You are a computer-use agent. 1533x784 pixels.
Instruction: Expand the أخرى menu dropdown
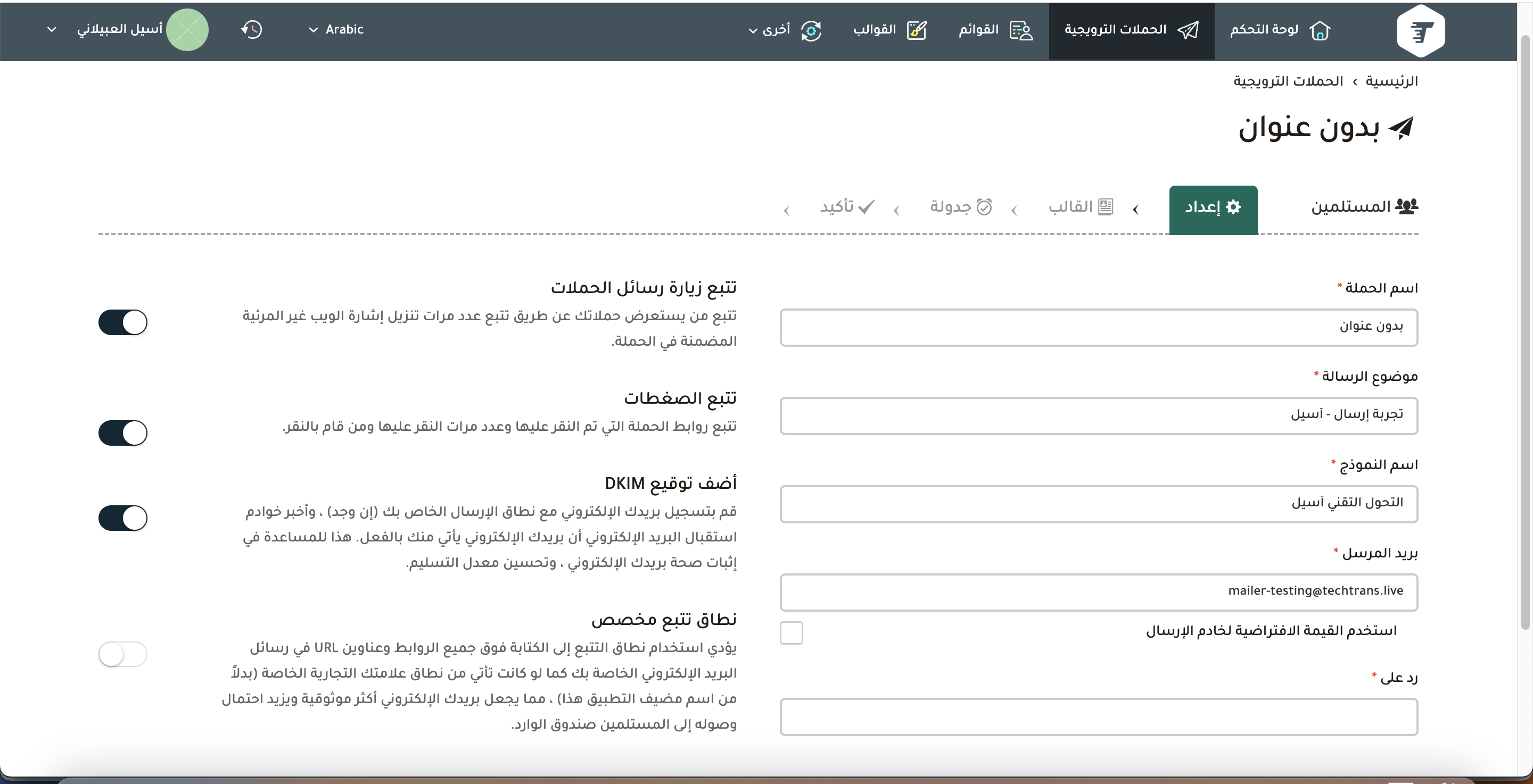[769, 29]
